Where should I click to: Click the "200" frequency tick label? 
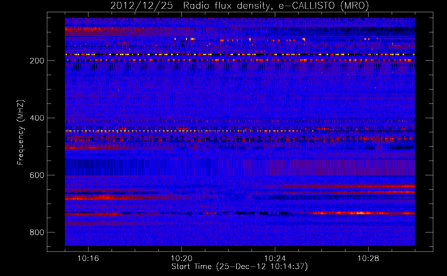coord(37,61)
